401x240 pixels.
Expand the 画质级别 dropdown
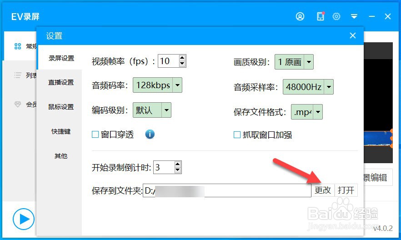click(309, 62)
